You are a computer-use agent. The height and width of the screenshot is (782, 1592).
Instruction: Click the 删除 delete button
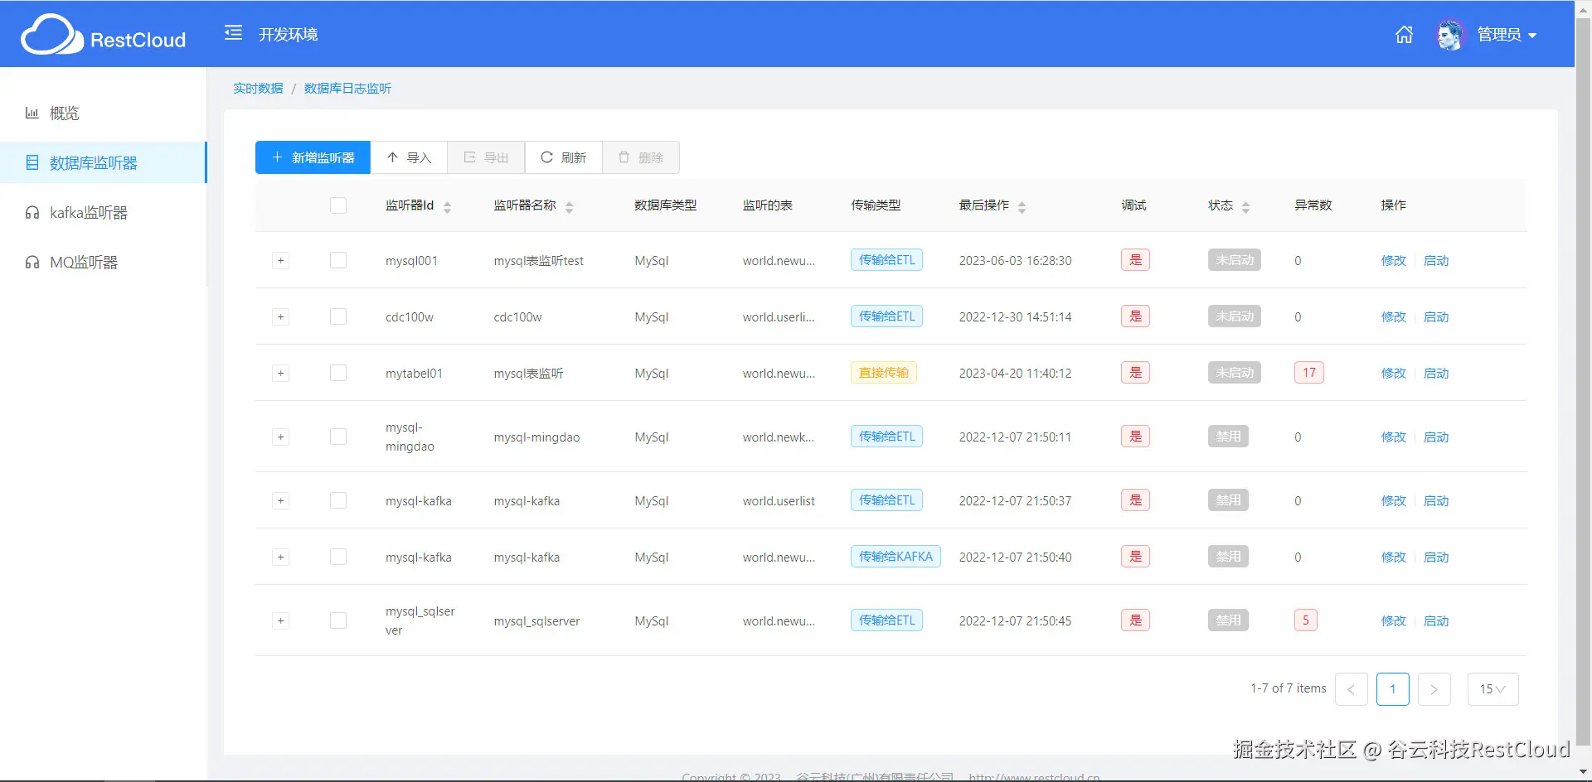coord(641,157)
